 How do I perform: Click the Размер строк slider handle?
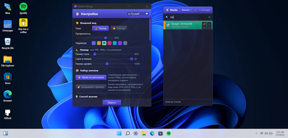pos(95,54)
